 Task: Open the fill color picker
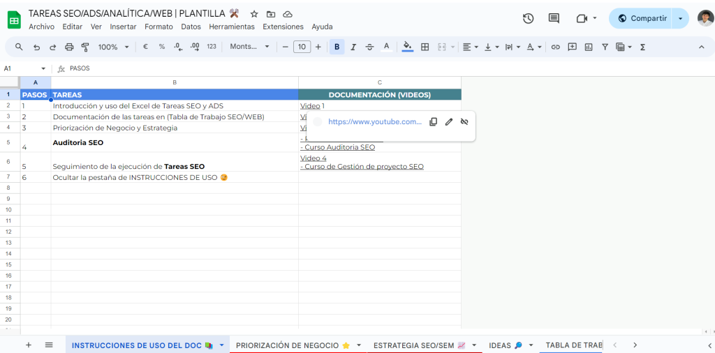click(408, 47)
